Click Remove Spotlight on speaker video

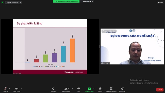[109, 31]
